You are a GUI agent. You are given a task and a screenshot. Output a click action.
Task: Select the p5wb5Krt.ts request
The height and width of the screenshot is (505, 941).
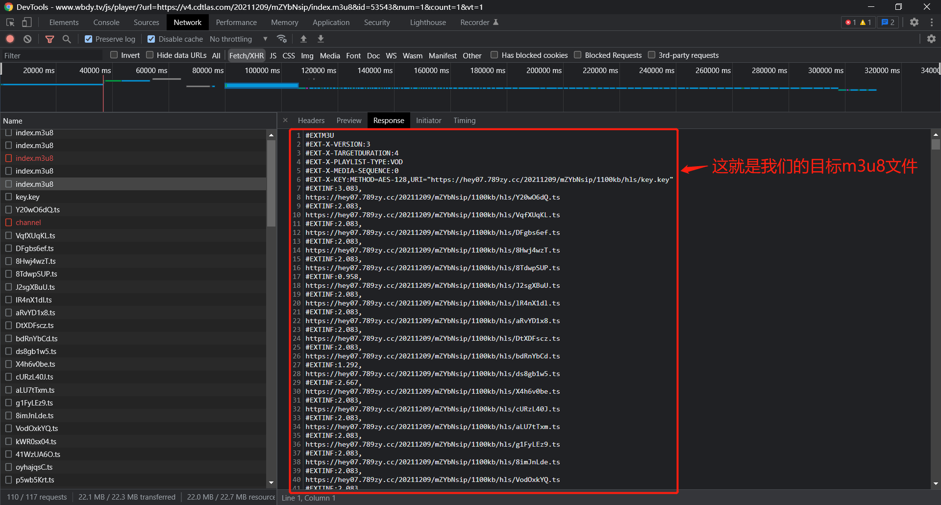(133, 480)
